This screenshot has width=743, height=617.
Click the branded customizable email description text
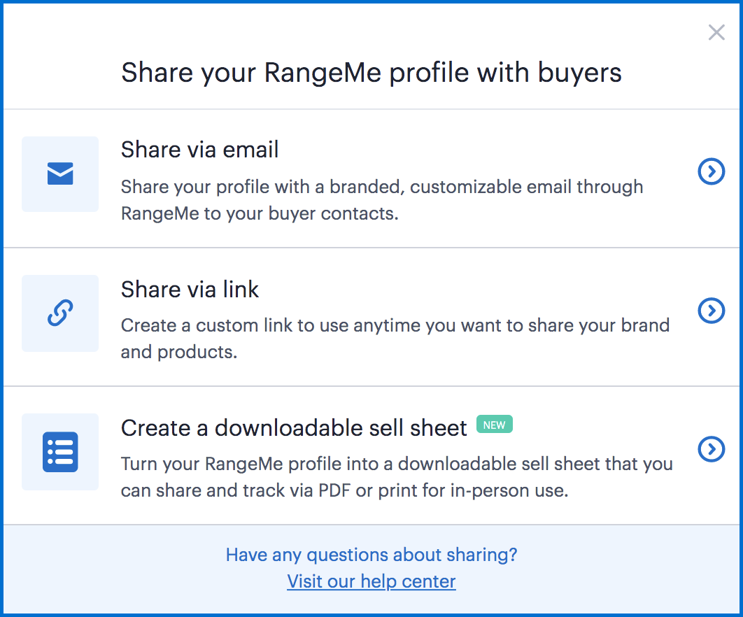click(382, 200)
